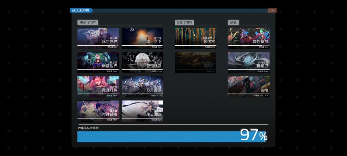Select the dimmed 弭刻日 side story card

(x=196, y=63)
